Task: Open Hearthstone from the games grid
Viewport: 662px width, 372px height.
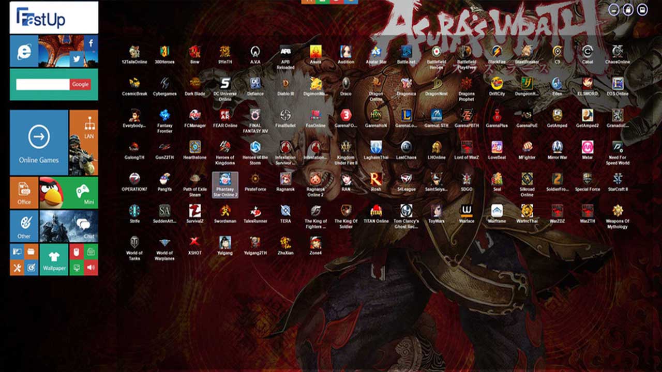Action: pos(194,147)
